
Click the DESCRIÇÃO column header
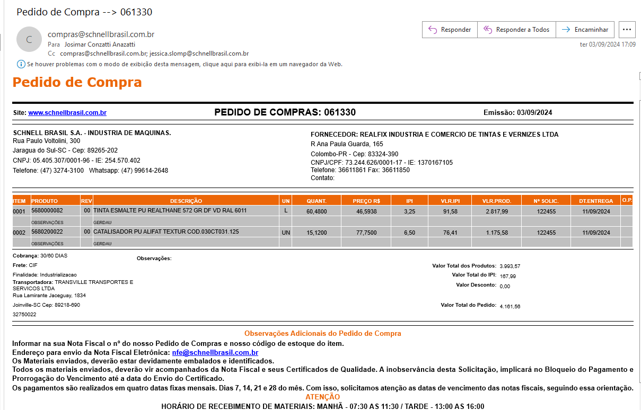click(186, 201)
